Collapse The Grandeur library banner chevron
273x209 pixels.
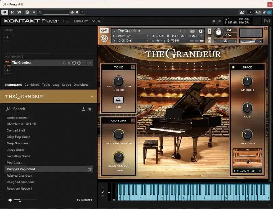[92, 96]
